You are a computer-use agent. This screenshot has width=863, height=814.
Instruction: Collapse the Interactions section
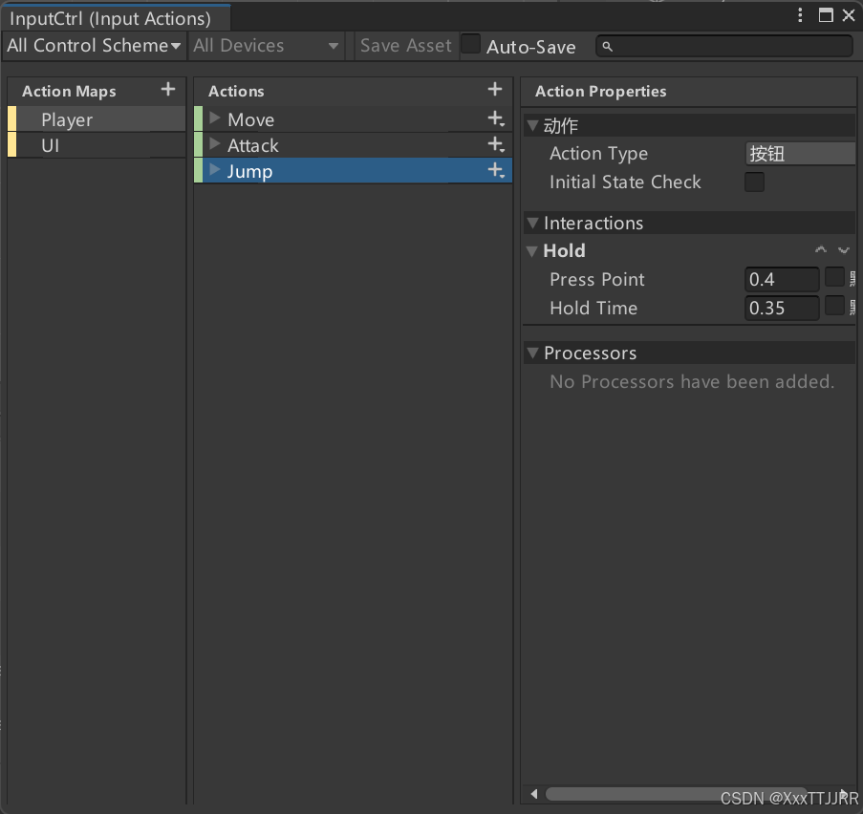click(533, 223)
